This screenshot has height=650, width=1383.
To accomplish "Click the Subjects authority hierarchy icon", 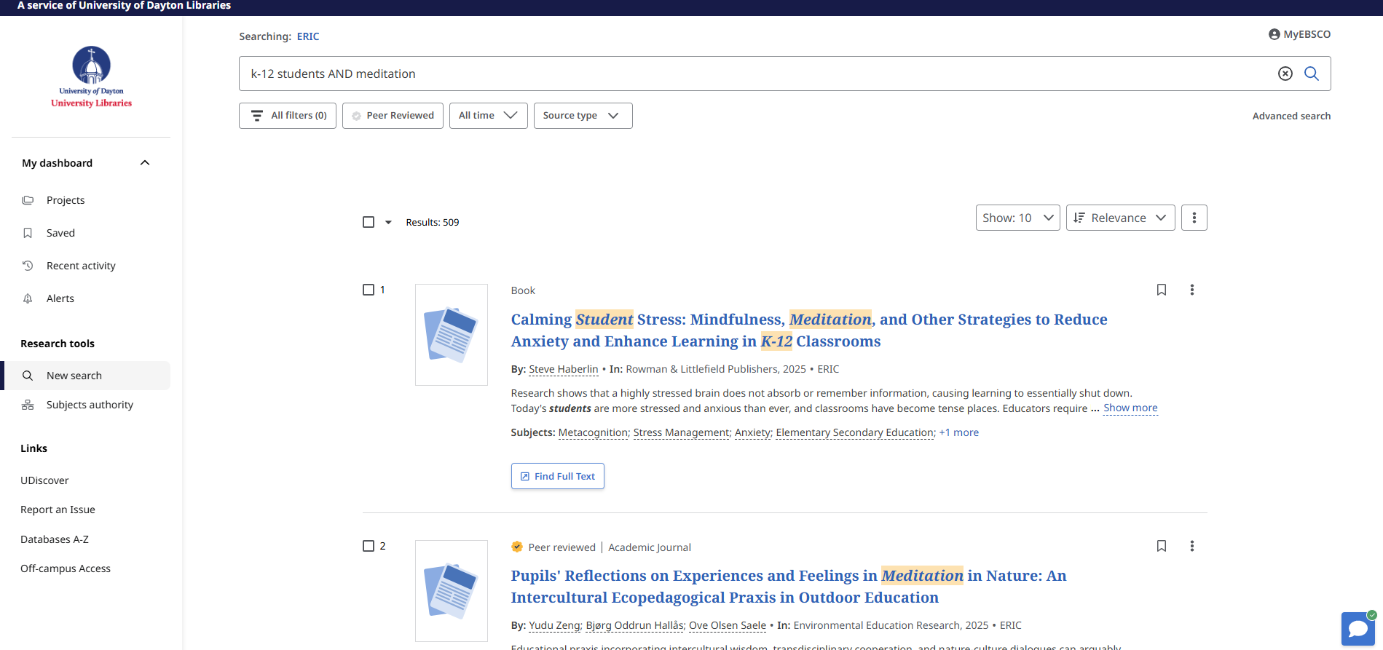I will [28, 405].
